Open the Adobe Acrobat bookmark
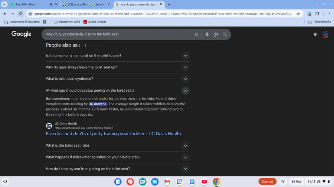Image resolution: width=334 pixels, height=187 pixels. [x=95, y=22]
